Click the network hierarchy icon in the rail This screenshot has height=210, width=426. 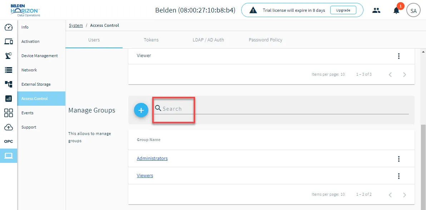[9, 84]
